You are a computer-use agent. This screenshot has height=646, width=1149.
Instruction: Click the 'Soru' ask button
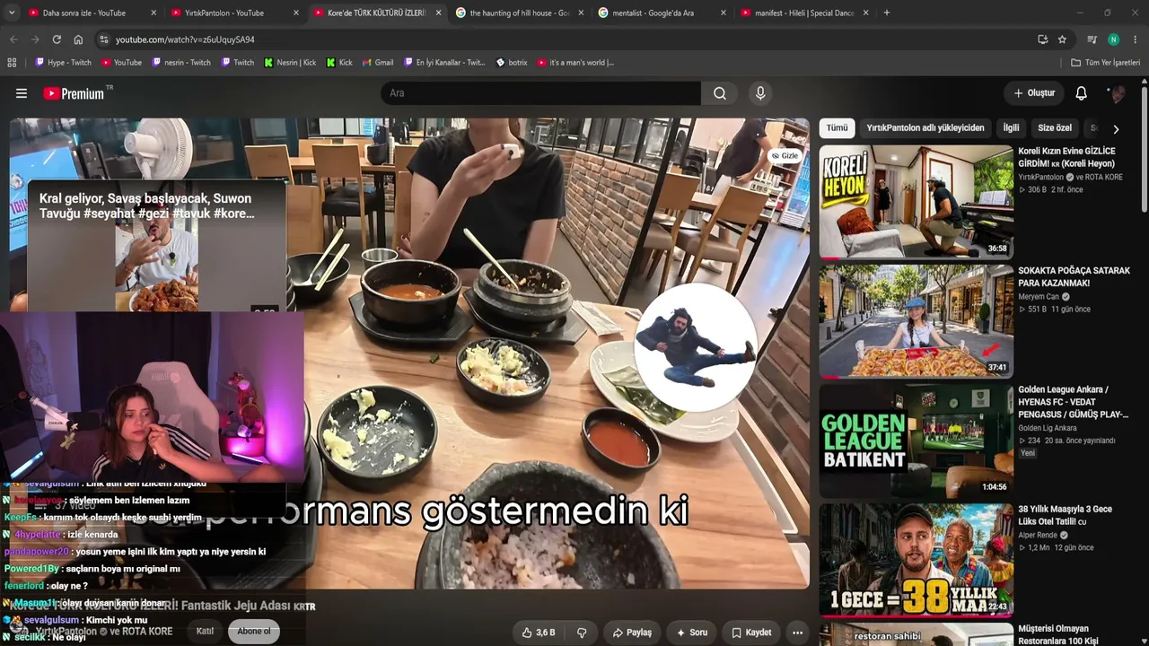tap(692, 633)
